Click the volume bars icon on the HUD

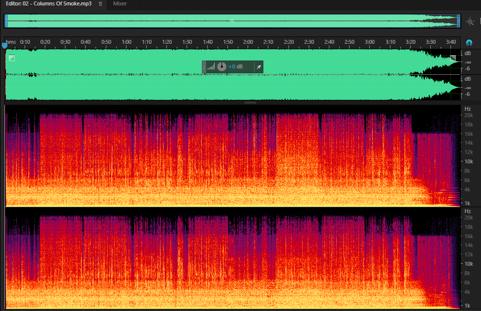[x=211, y=66]
